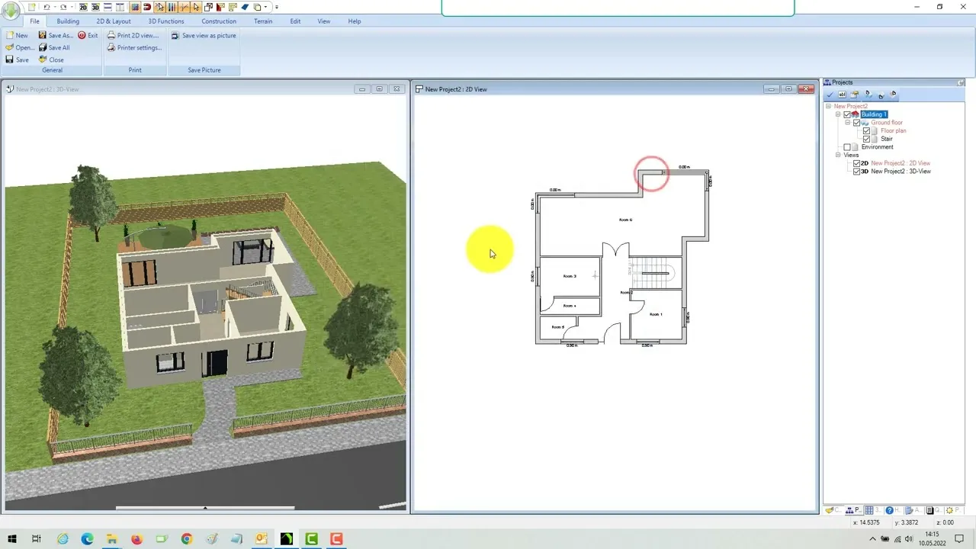
Task: Click Save view as picture
Action: 204,36
